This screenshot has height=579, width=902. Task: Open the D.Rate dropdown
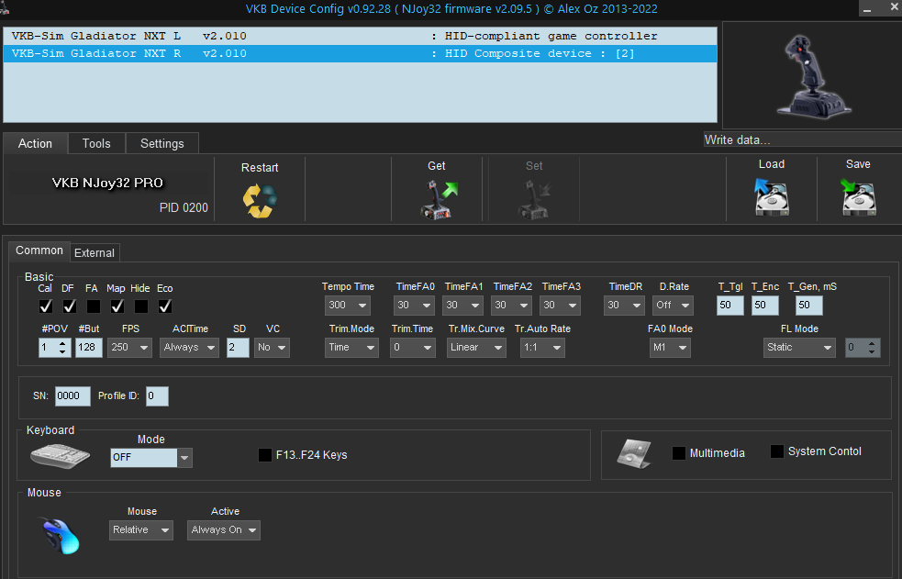click(673, 306)
